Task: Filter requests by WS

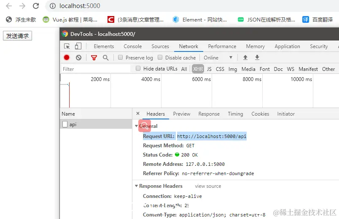Action: 291,69
